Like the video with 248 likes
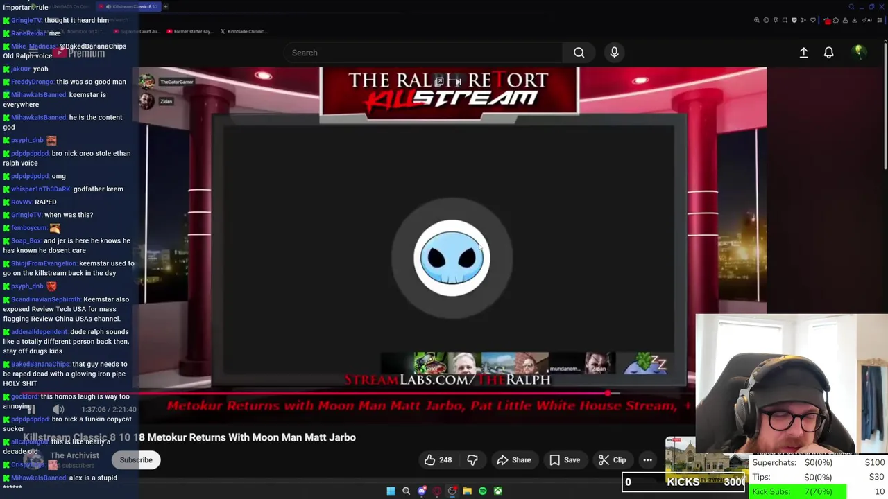The image size is (888, 499). [438, 459]
